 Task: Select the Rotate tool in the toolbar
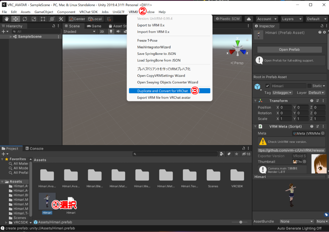point(25,19)
